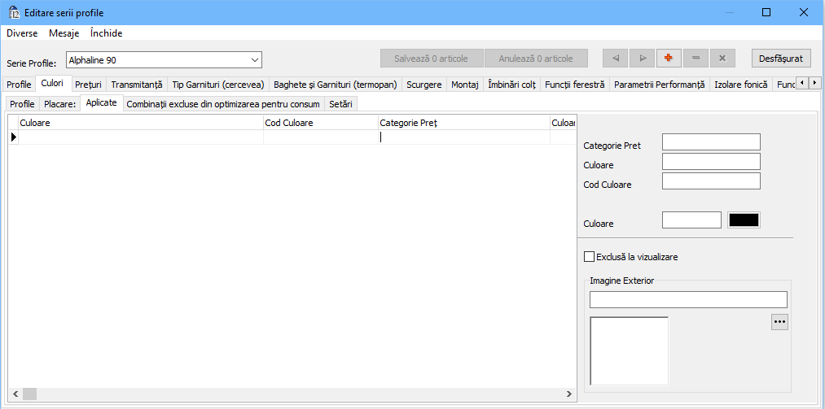Viewport: 825px width, 409px height.
Task: Switch to the Prețuri tab
Action: [x=88, y=84]
